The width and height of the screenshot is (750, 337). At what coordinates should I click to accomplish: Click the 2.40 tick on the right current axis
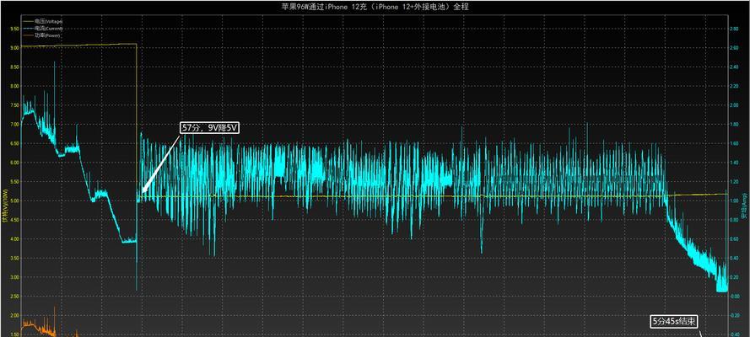coord(734,67)
